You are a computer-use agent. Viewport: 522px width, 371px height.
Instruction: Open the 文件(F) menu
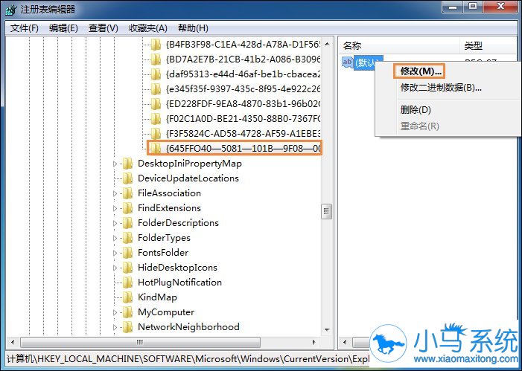(25, 28)
